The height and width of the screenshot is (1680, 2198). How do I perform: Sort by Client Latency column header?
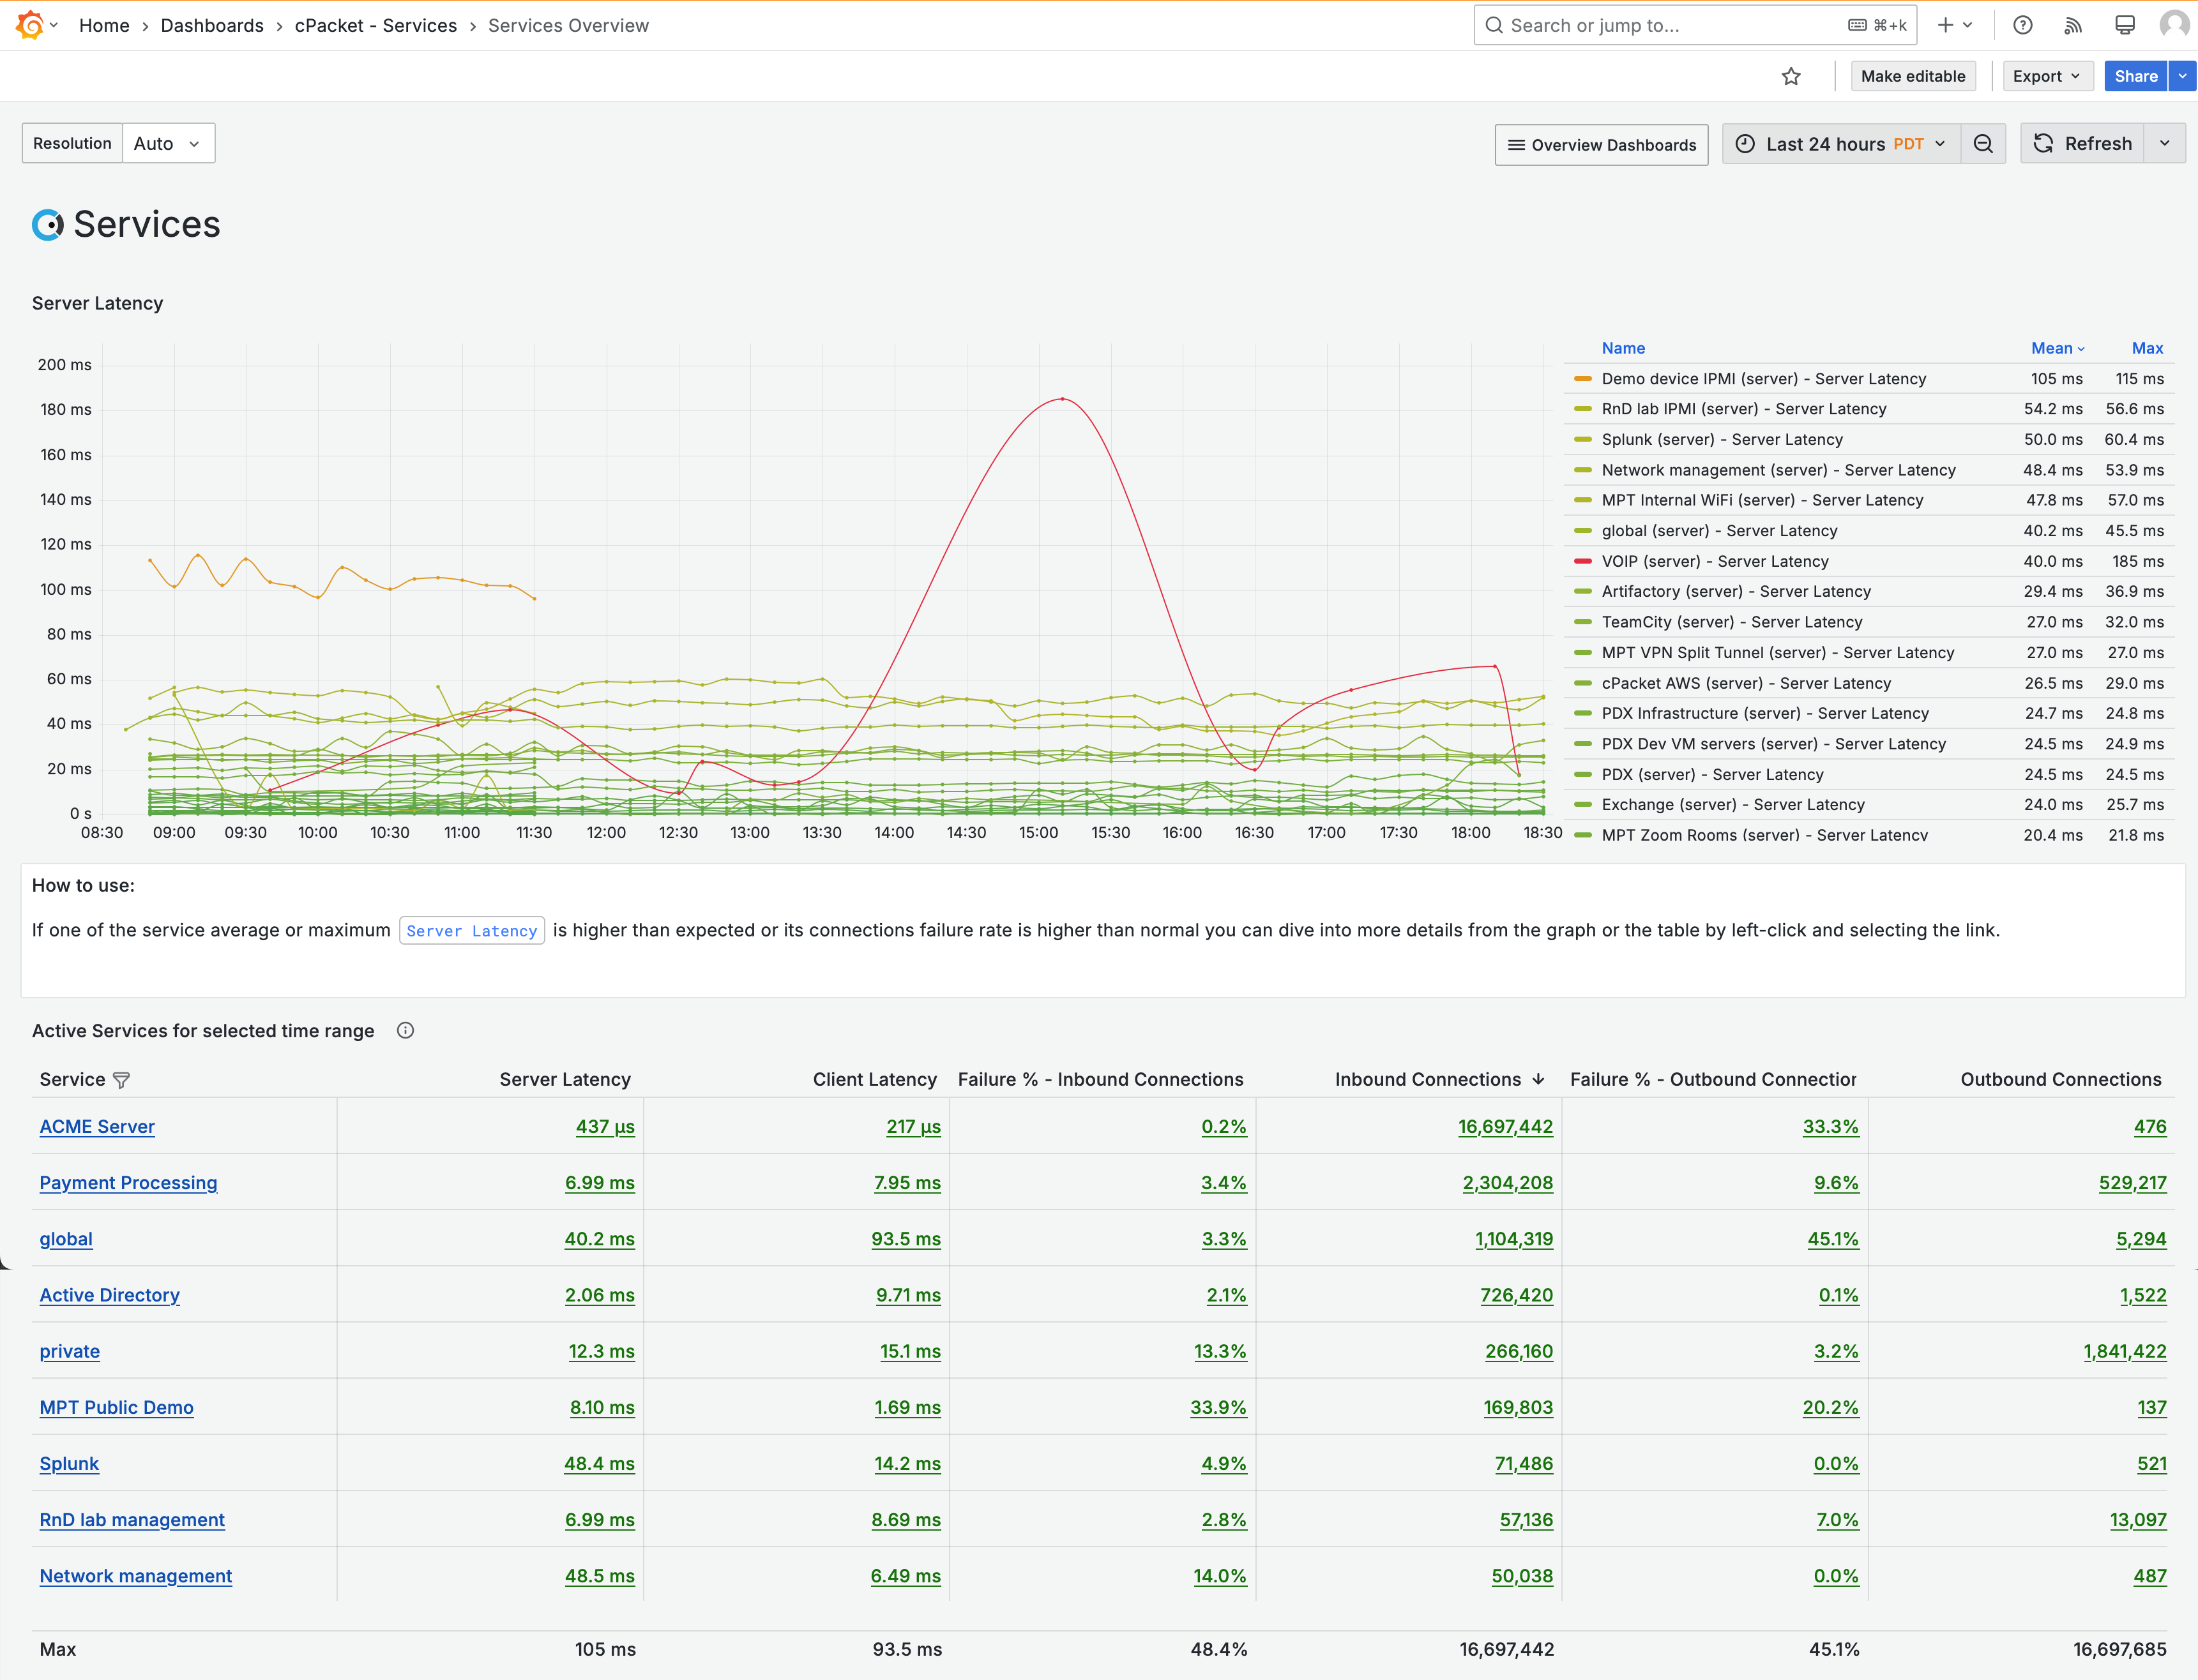click(874, 1079)
